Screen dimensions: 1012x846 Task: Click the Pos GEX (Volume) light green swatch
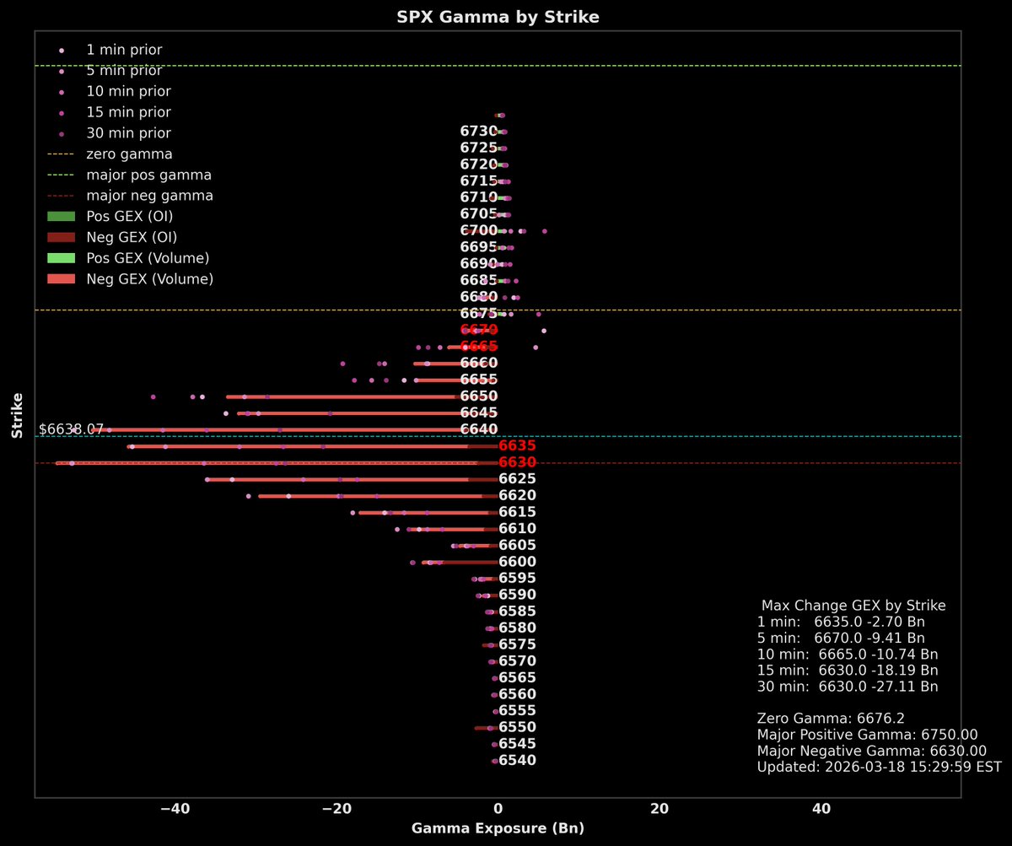(62, 258)
